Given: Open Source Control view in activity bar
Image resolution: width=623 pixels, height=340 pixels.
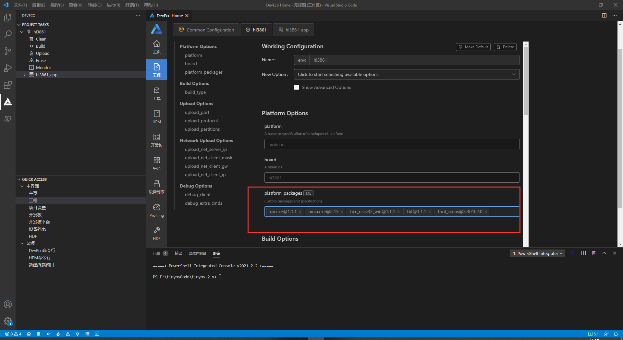Looking at the screenshot, I should pos(8,51).
